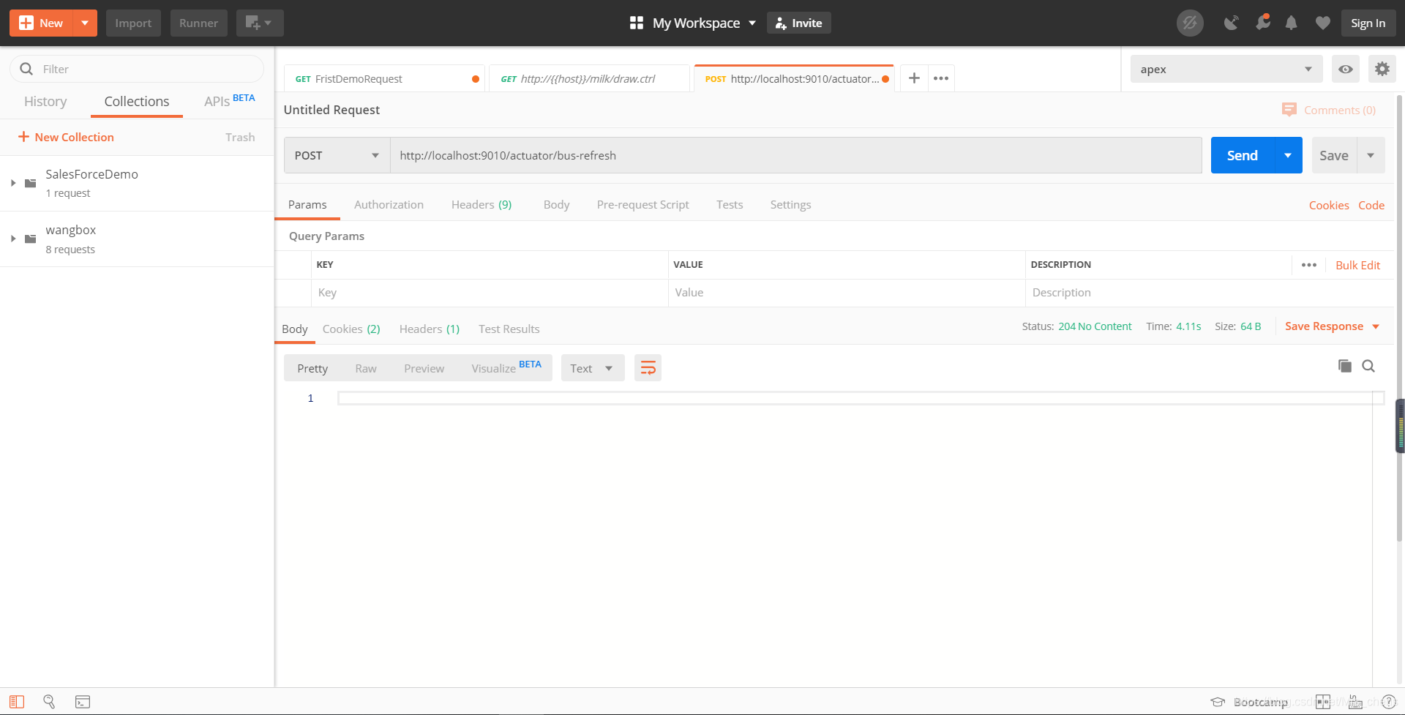Click the heart icon in header
Image resolution: width=1405 pixels, height=715 pixels.
coord(1323,23)
